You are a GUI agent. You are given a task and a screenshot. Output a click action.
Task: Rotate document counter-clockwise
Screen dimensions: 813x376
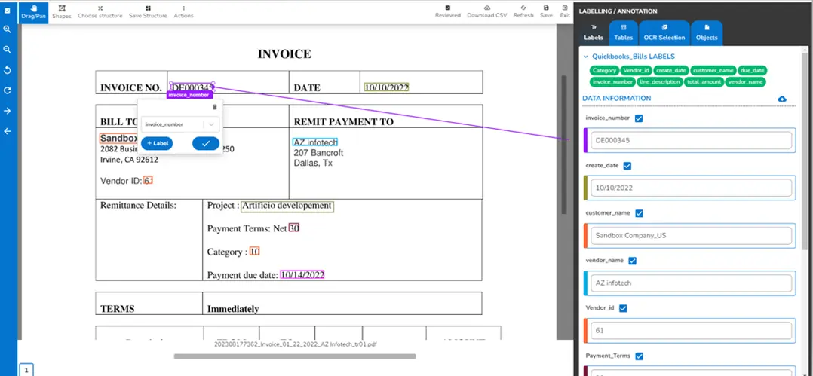tap(8, 70)
